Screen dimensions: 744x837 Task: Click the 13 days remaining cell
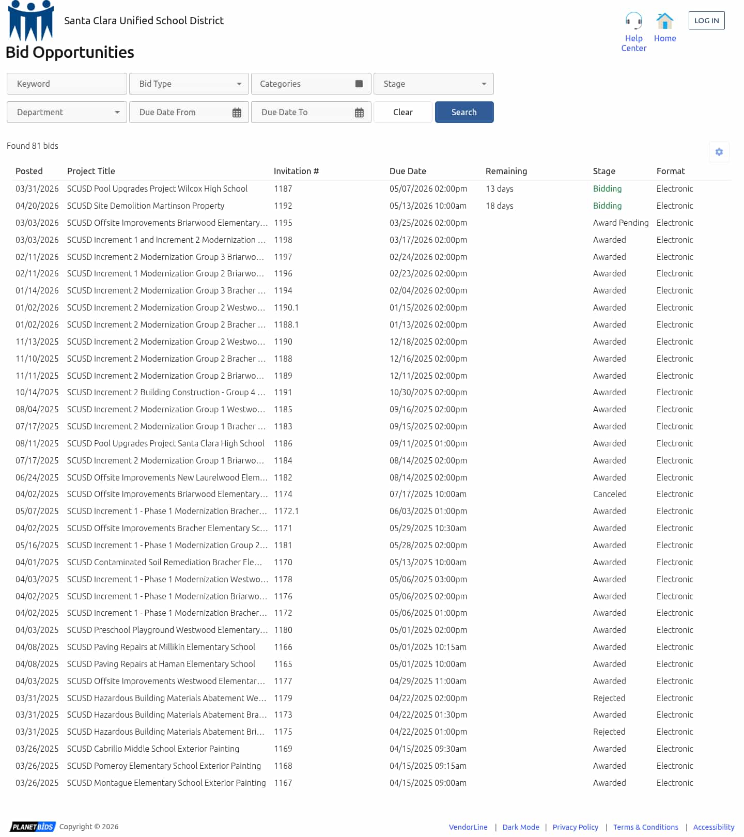pyautogui.click(x=500, y=189)
